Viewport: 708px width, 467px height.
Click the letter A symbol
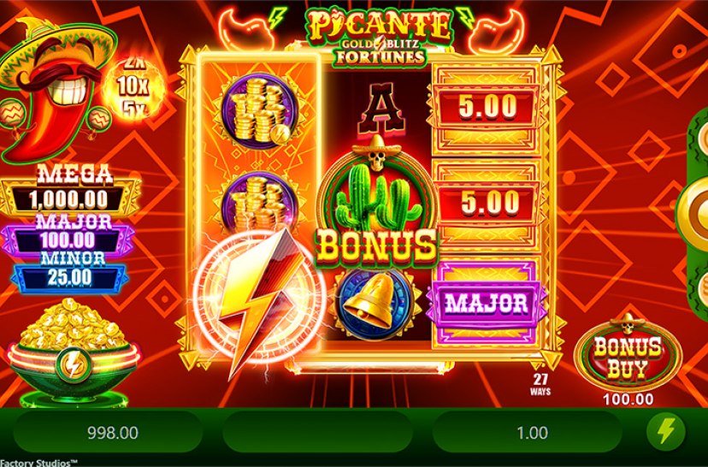(x=381, y=109)
